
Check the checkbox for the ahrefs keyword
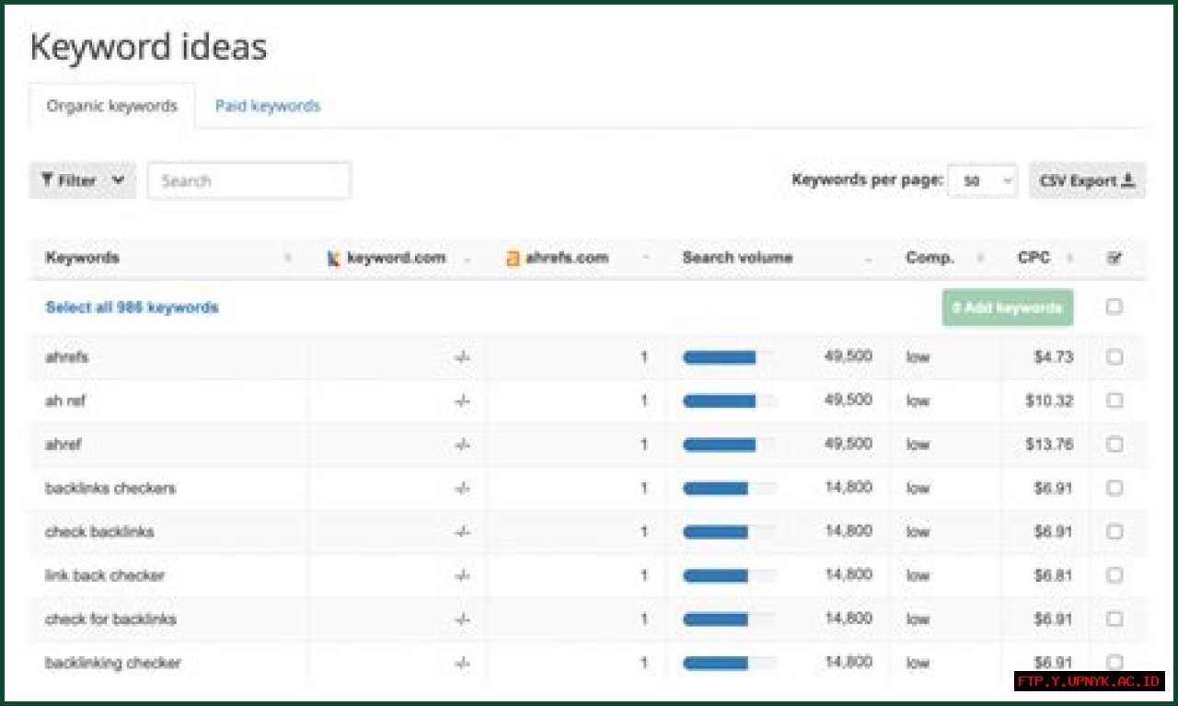pos(1114,357)
